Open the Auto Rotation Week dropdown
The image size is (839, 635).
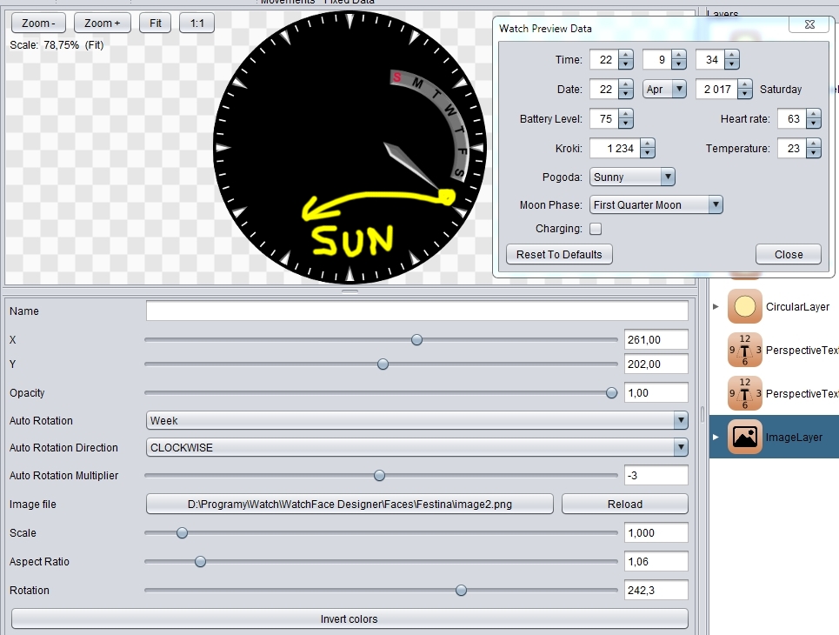(x=416, y=420)
